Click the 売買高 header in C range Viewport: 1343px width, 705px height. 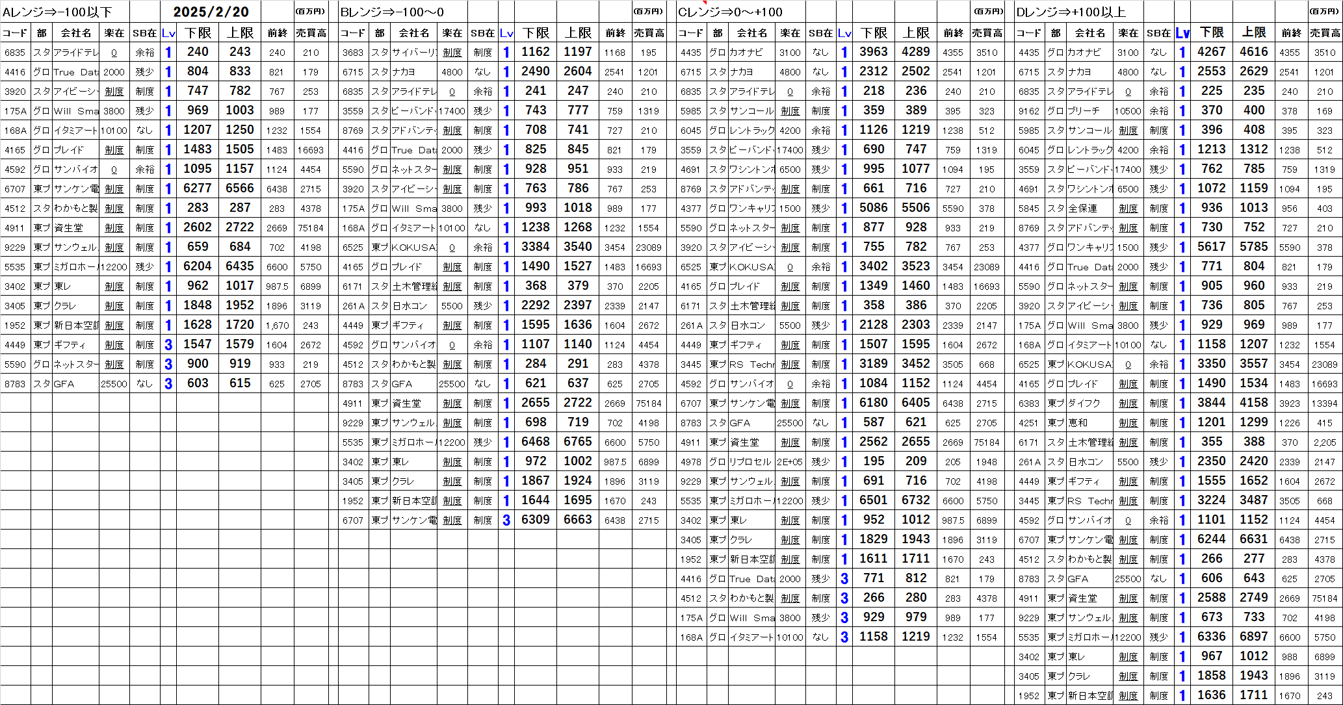coord(987,32)
